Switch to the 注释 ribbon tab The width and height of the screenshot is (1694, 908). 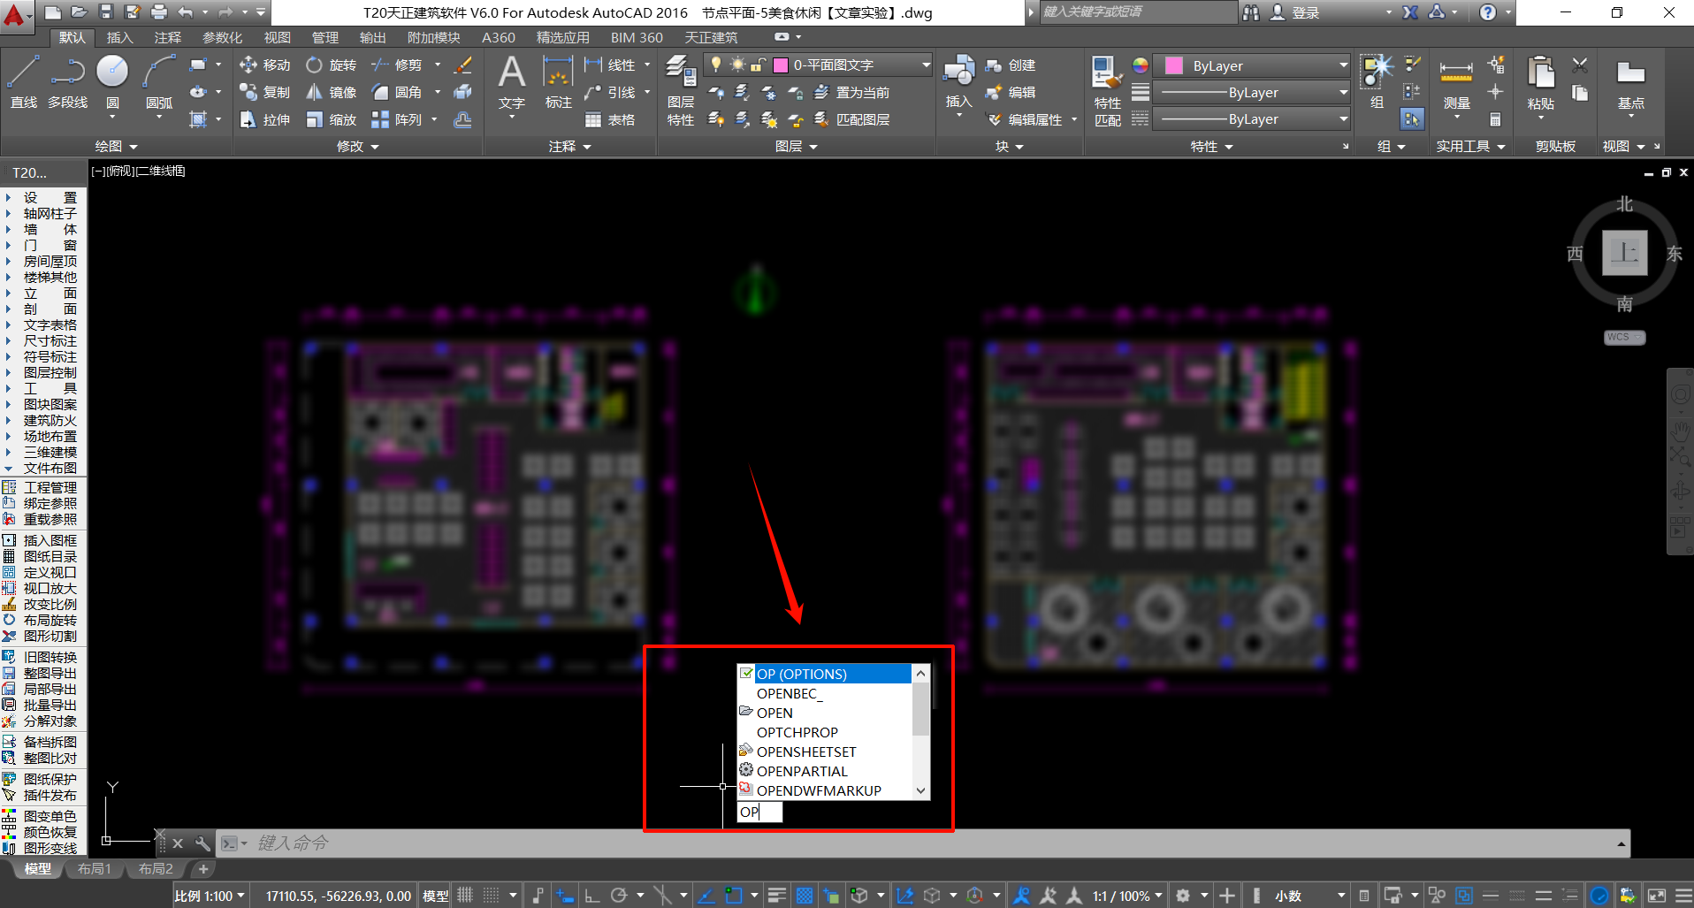tap(167, 37)
